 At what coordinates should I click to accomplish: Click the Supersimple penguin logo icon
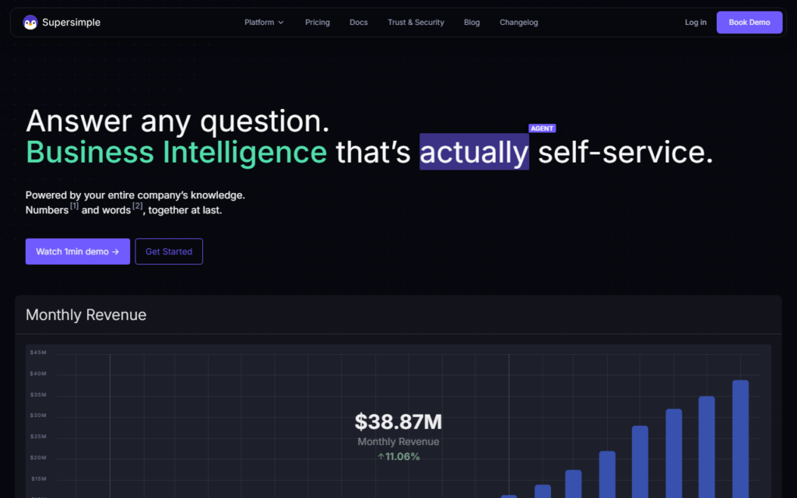point(30,23)
